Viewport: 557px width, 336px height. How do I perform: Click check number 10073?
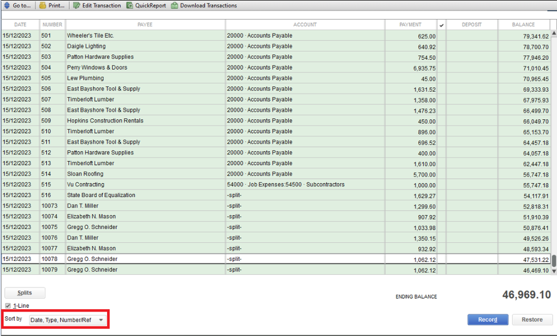(50, 206)
